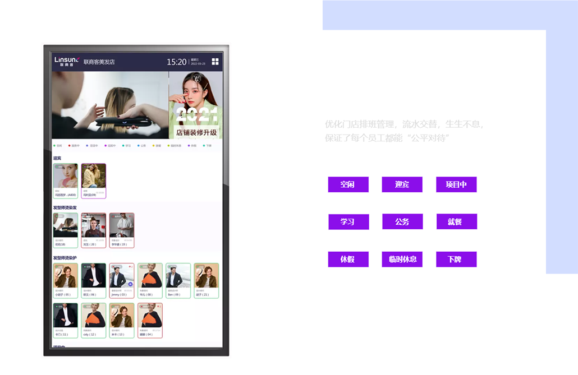Click the purple 空闲 button
The height and width of the screenshot is (375, 578).
click(348, 184)
